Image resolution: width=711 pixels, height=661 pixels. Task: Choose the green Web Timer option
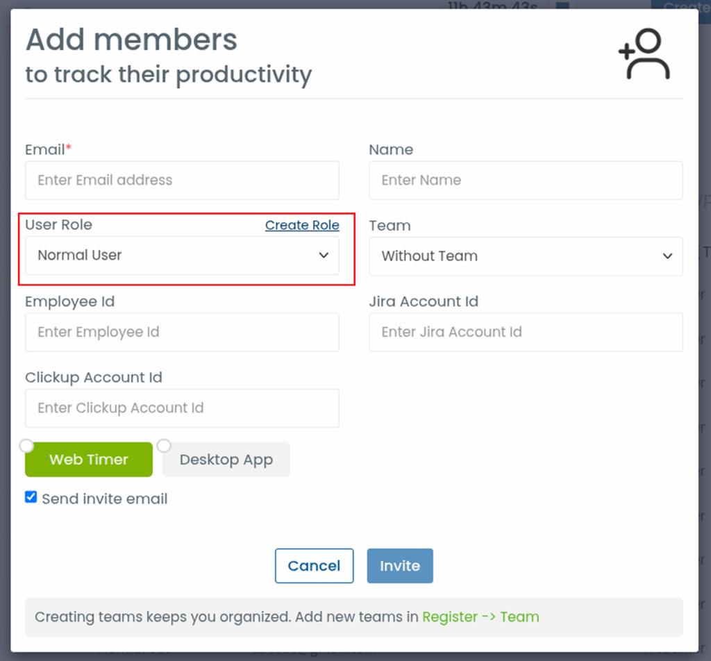(x=89, y=460)
